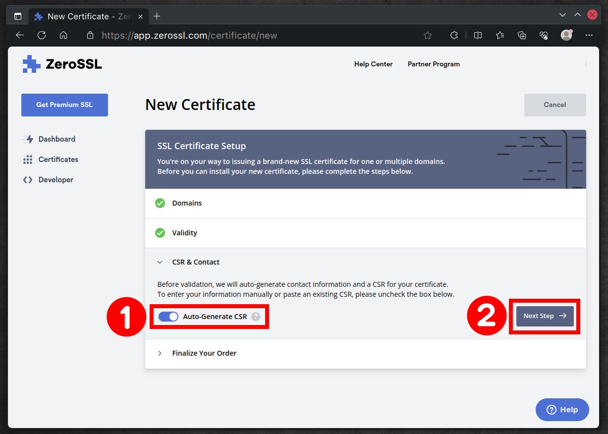Click the browser home icon
608x434 pixels.
point(63,35)
